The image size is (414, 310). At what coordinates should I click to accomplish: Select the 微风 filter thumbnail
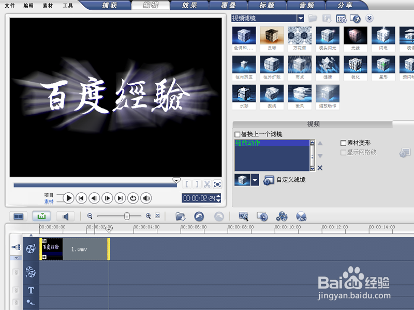[300, 97]
